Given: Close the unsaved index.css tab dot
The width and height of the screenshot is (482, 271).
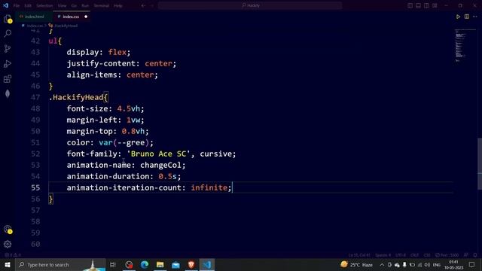Looking at the screenshot, I should pos(86,17).
